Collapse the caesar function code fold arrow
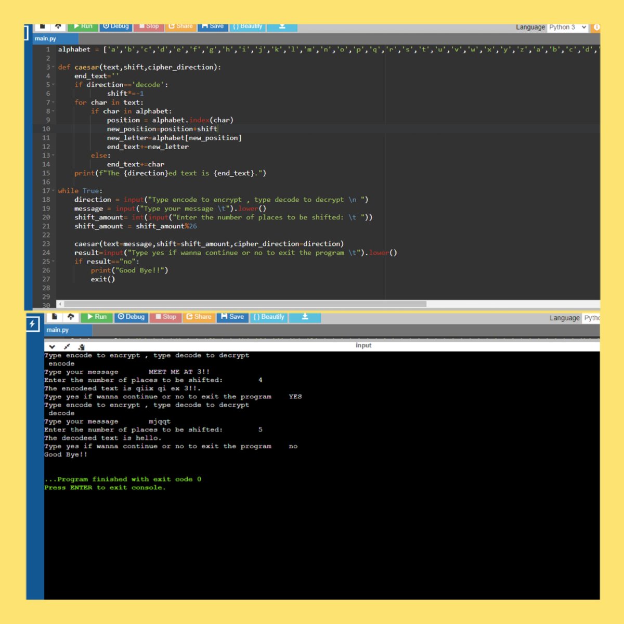 click(54, 67)
